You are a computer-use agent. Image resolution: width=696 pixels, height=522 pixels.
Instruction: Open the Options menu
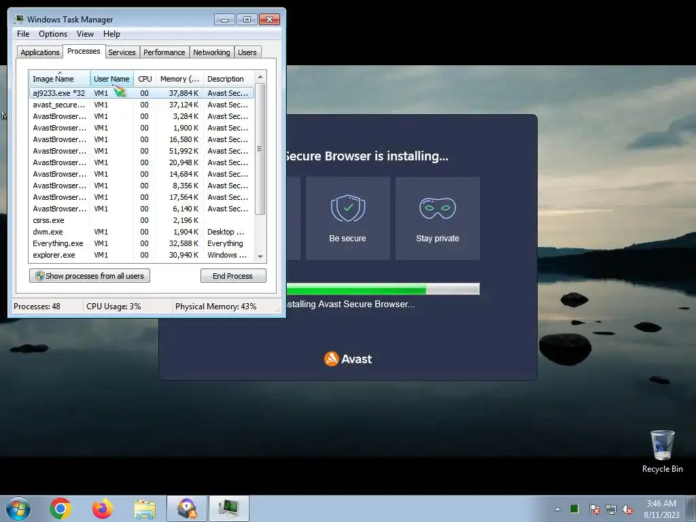click(53, 34)
